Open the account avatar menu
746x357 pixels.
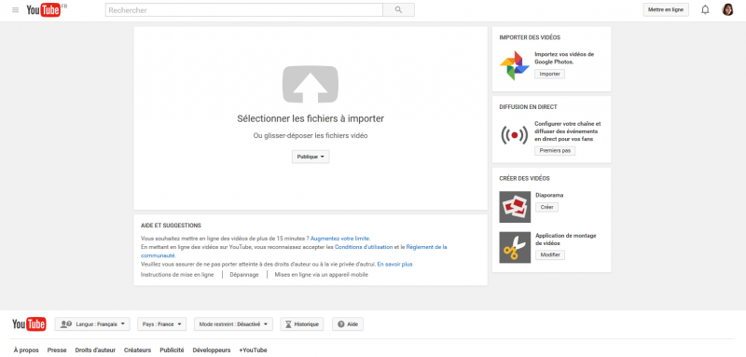pos(728,9)
